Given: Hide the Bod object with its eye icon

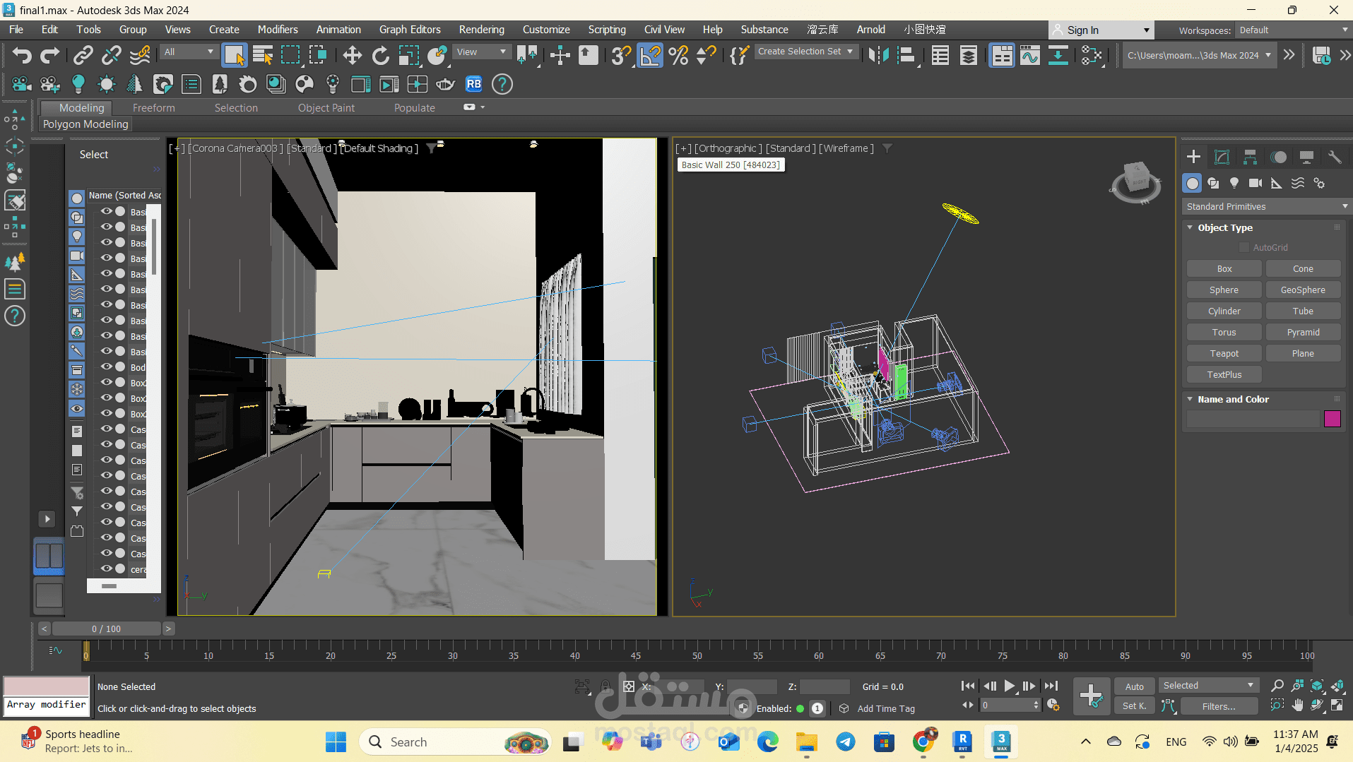Looking at the screenshot, I should pos(107,367).
